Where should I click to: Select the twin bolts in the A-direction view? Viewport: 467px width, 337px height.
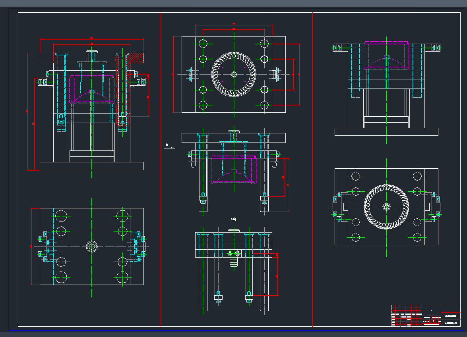point(233,253)
